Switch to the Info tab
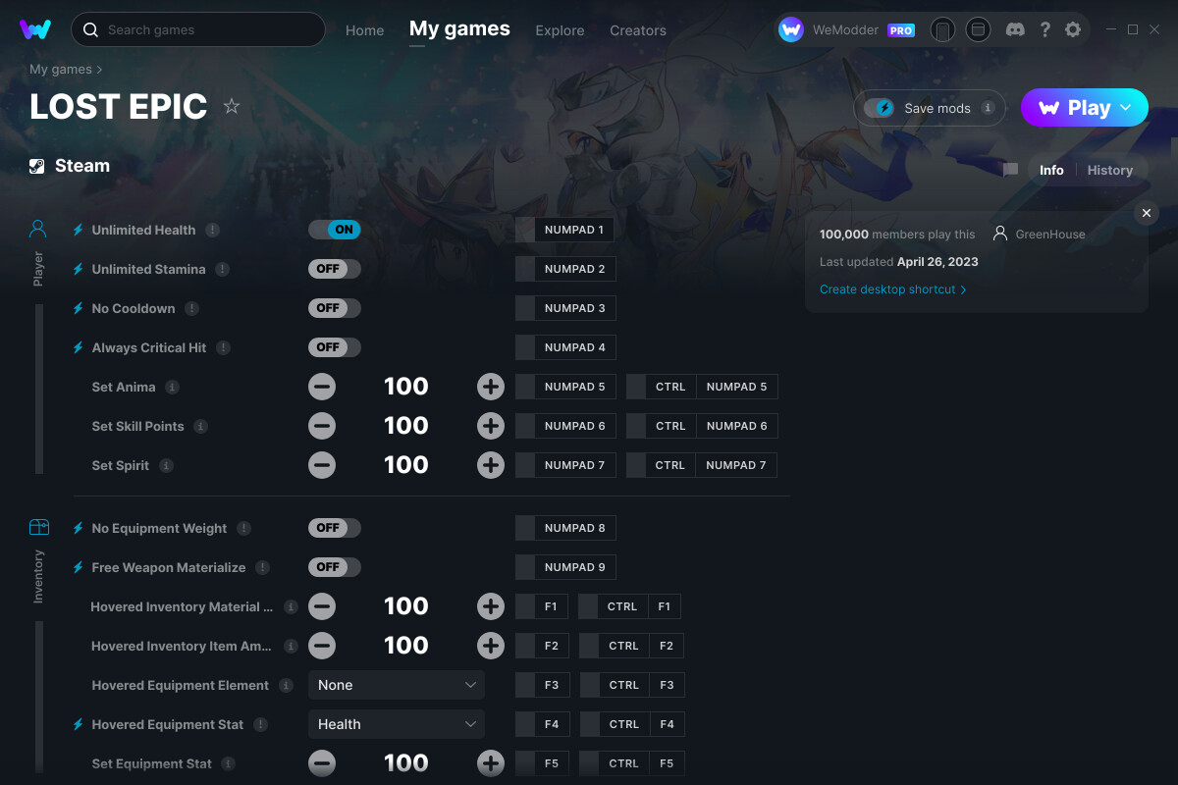 click(1051, 170)
